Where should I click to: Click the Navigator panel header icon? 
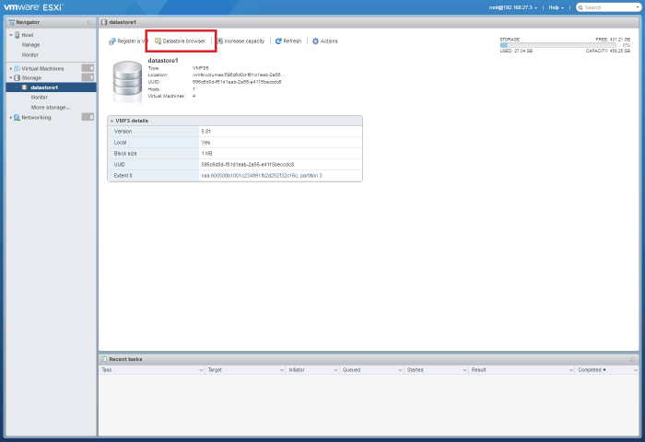[11, 22]
